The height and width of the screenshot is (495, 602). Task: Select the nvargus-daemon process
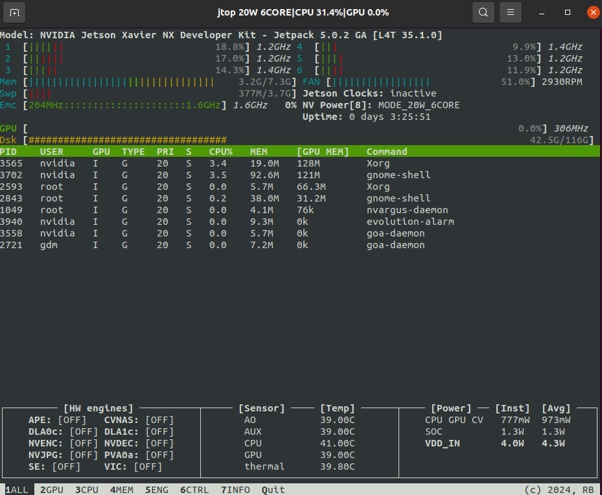coord(300,210)
